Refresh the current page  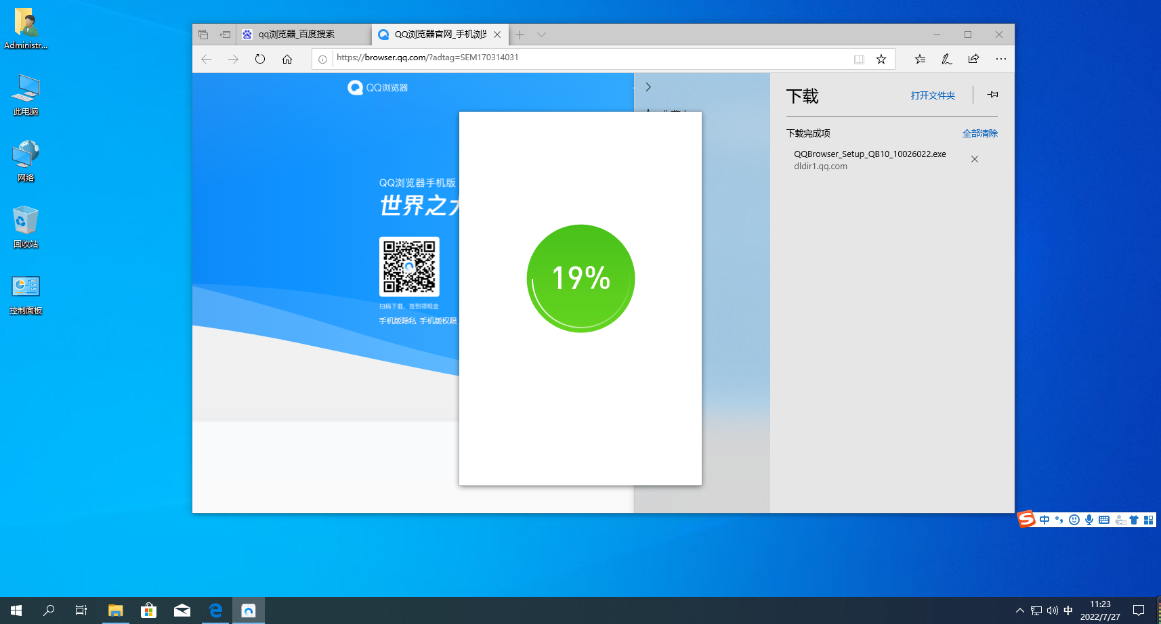click(260, 59)
